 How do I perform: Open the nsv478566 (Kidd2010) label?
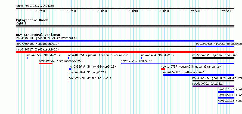coord(44,55)
